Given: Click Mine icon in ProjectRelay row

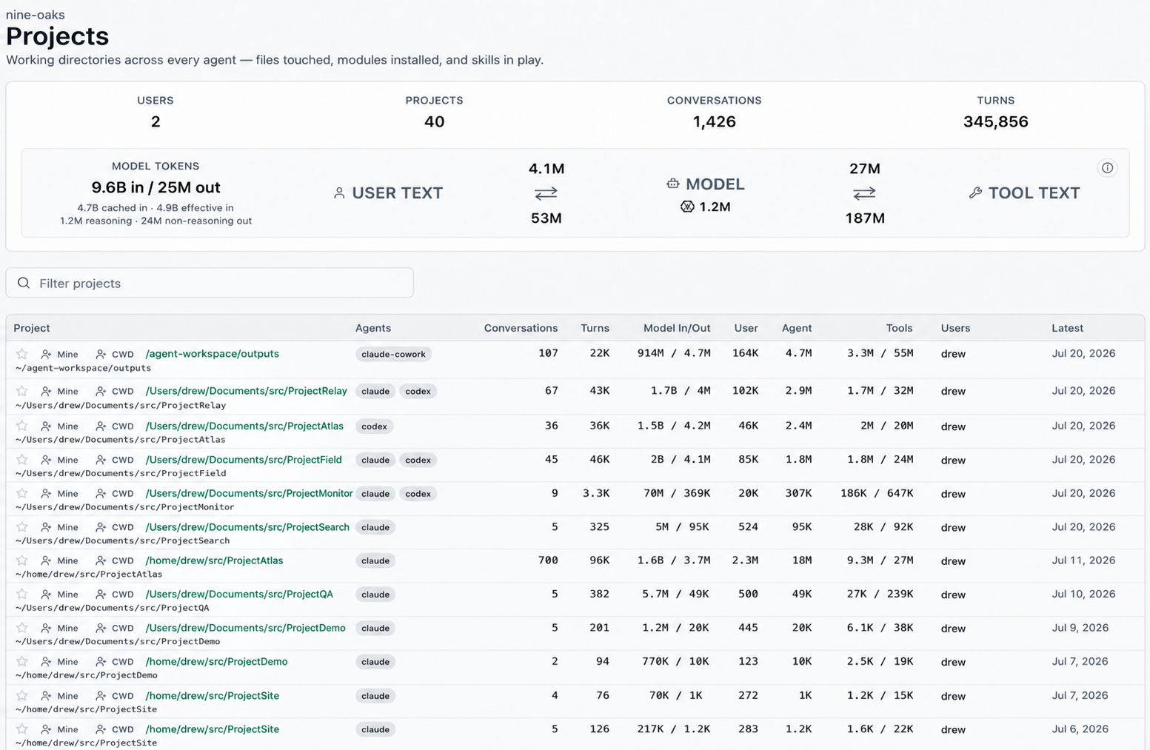Looking at the screenshot, I should tap(46, 391).
